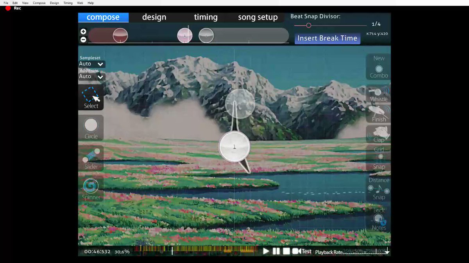Open the Additions dropdown
This screenshot has height=263, width=469.
[92, 76]
